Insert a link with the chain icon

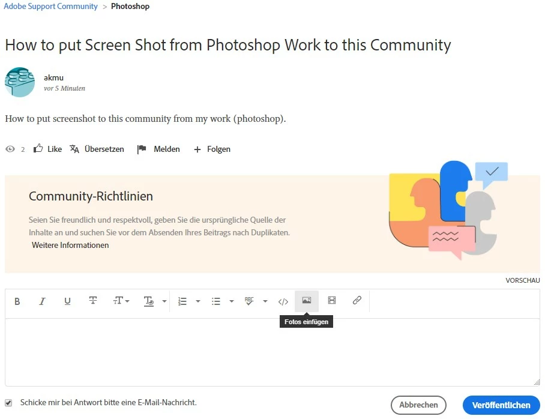click(357, 300)
